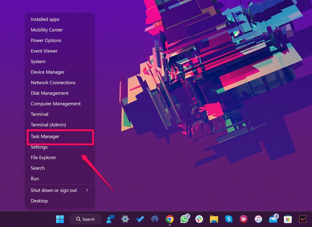Open Skype from the taskbar

229,219
